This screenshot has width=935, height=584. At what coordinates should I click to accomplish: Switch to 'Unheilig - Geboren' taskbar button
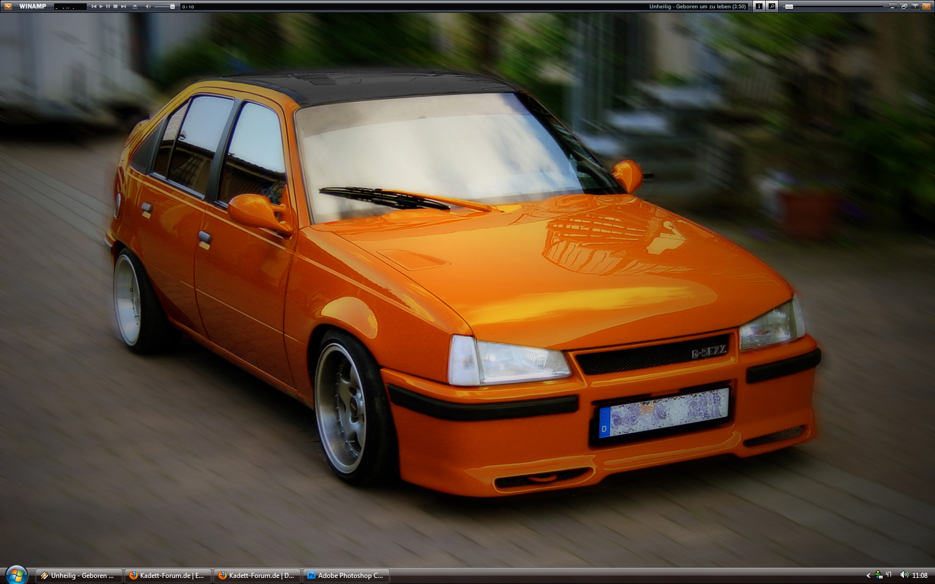click(x=78, y=576)
